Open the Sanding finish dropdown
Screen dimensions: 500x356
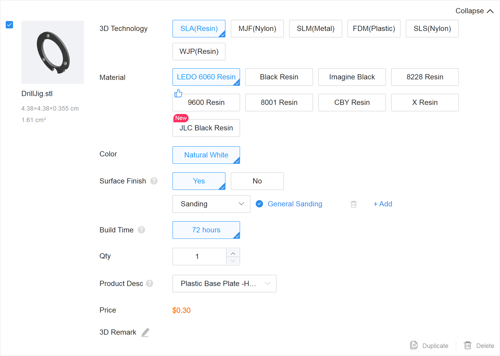tap(211, 204)
